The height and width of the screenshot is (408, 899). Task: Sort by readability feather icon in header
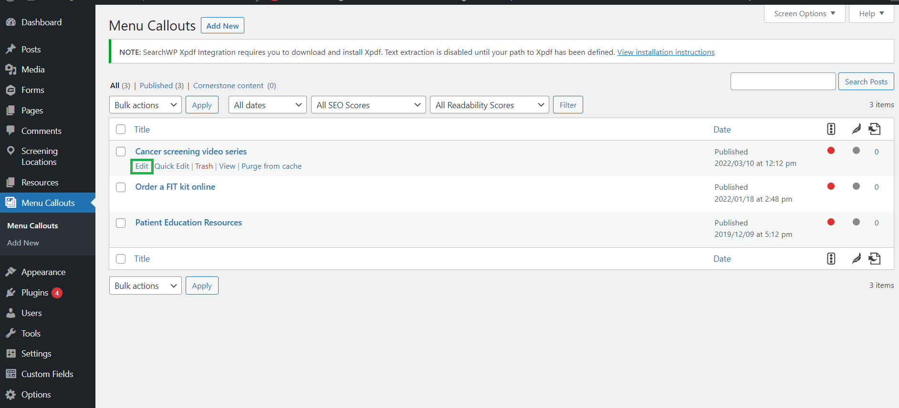click(x=856, y=129)
